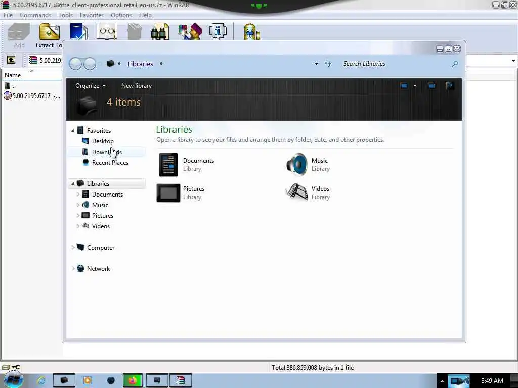Screen dimensions: 518x388
Task: Click WinRAR's View file book icon
Action: [x=107, y=32]
